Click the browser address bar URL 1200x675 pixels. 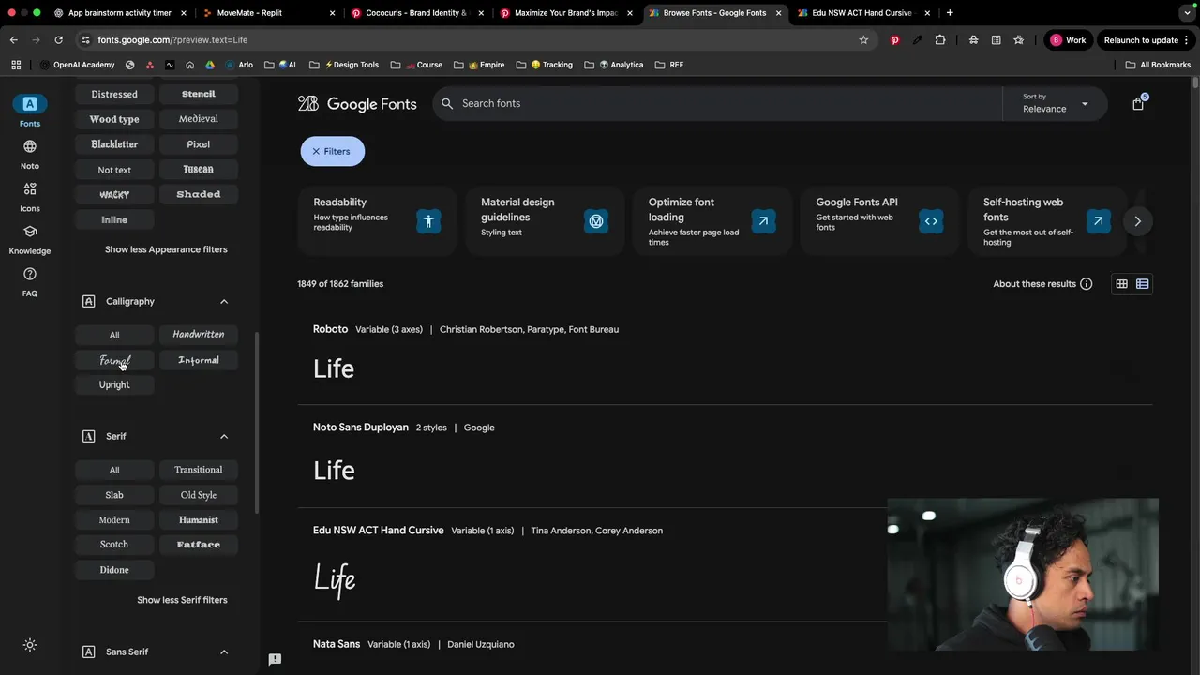click(x=172, y=40)
